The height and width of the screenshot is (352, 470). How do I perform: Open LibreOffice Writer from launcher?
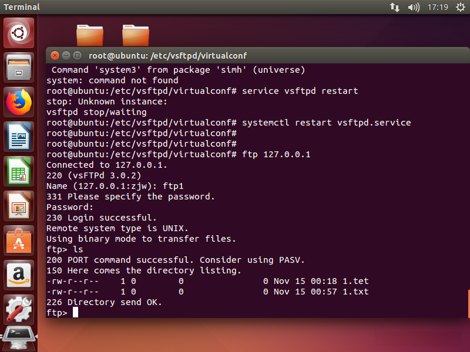click(19, 137)
